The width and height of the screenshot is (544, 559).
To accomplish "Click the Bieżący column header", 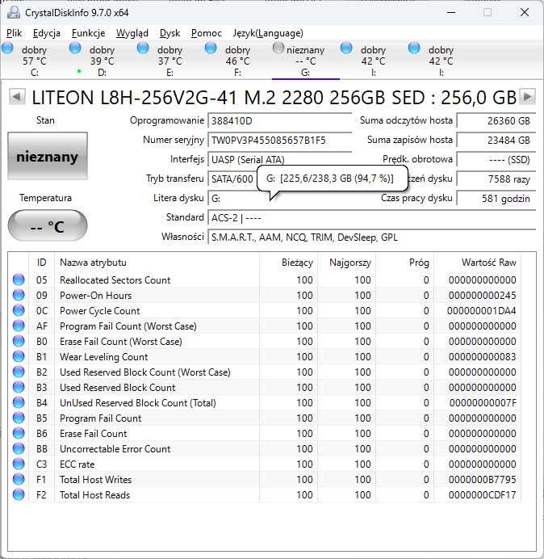I will tap(289, 263).
